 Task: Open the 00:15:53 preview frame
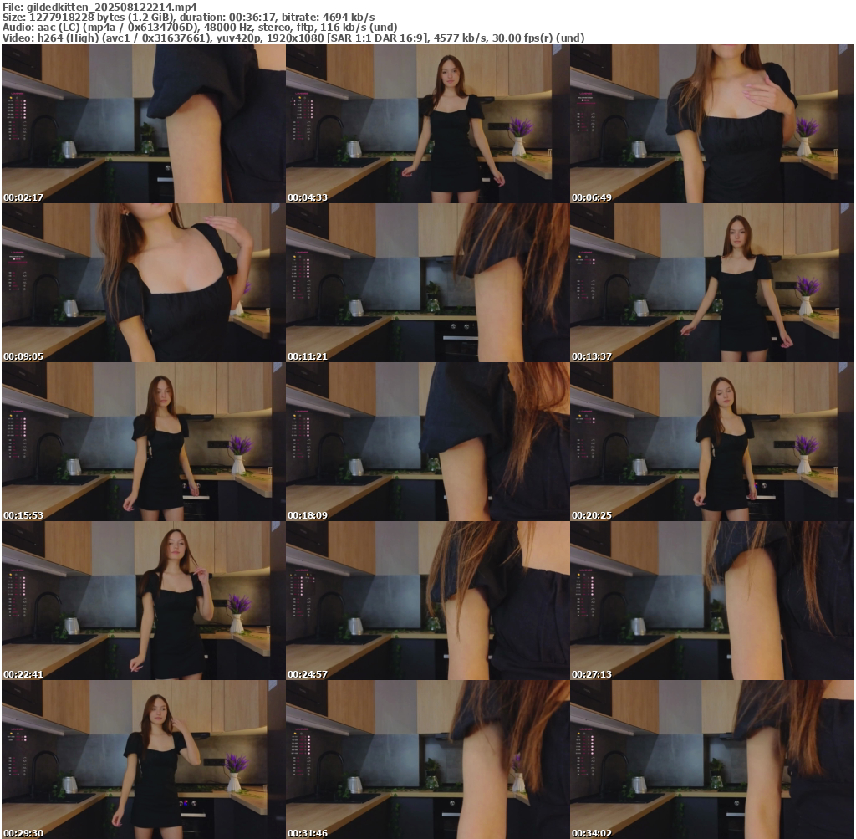click(143, 442)
